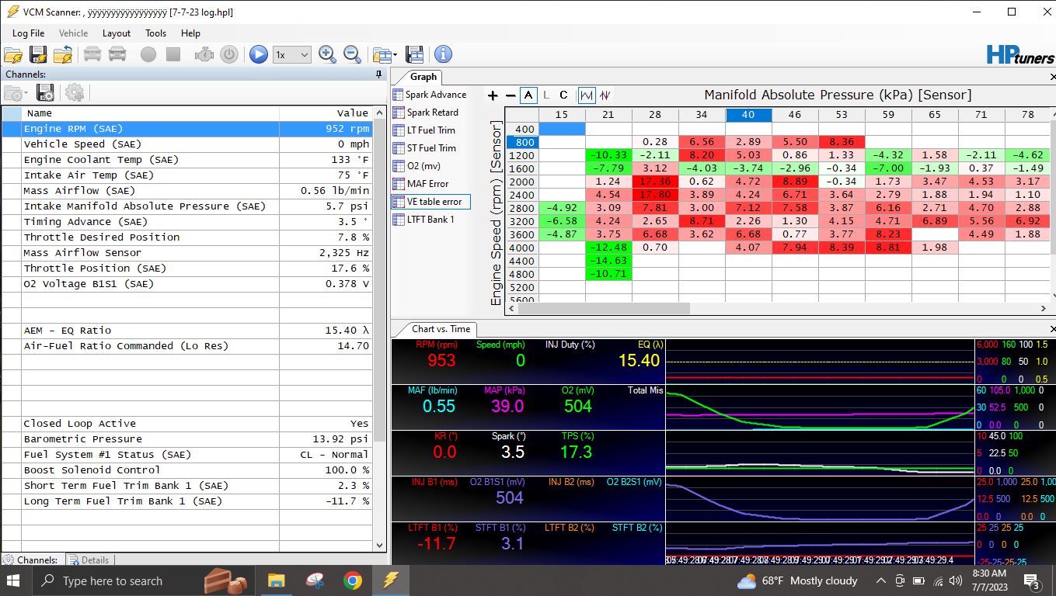Select the 800 rpm row header
1056x596 pixels.
[x=521, y=142]
